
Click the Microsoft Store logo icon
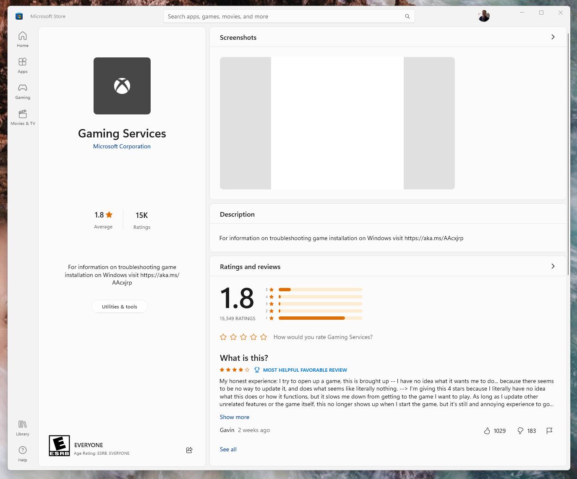pos(19,16)
